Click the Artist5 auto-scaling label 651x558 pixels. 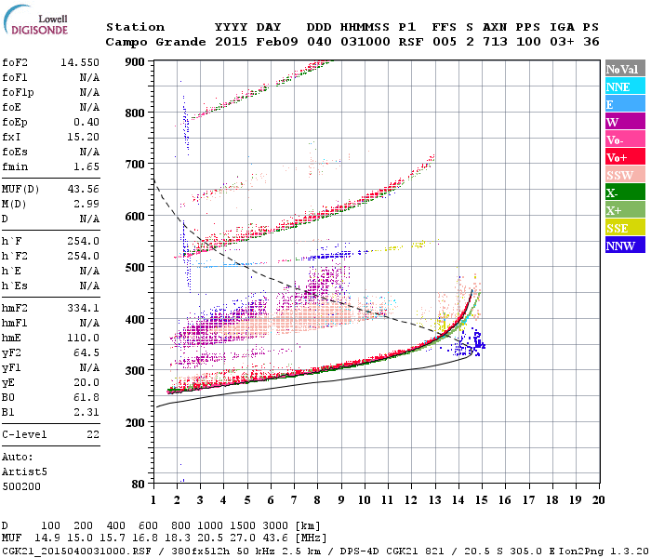pyautogui.click(x=24, y=472)
